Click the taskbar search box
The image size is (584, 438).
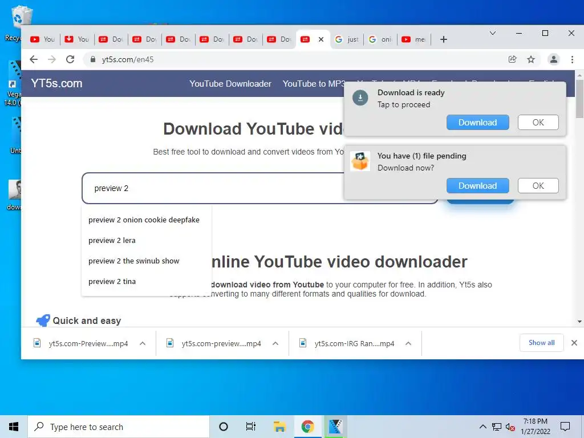tap(119, 427)
